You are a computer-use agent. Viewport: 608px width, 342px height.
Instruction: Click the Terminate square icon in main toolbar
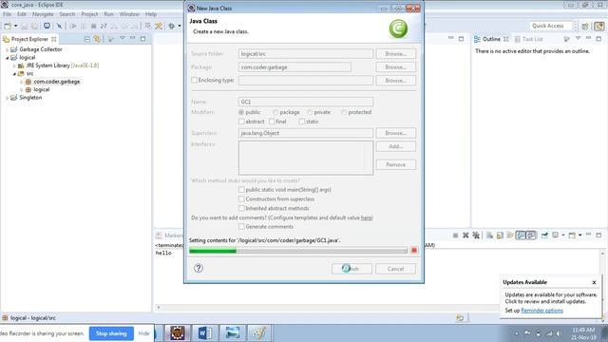(x=93, y=26)
